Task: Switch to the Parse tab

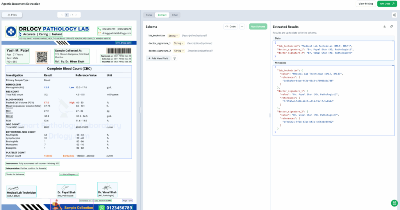Action: [x=149, y=15]
